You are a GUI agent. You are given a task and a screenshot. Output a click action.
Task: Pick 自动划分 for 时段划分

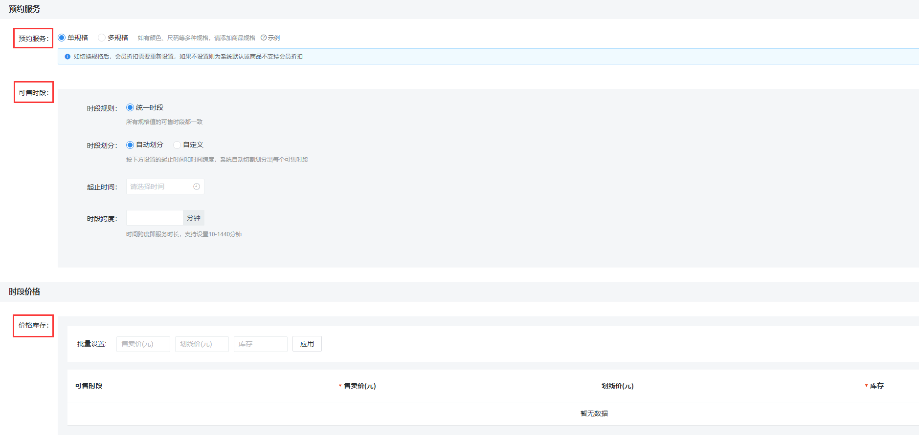(x=130, y=145)
